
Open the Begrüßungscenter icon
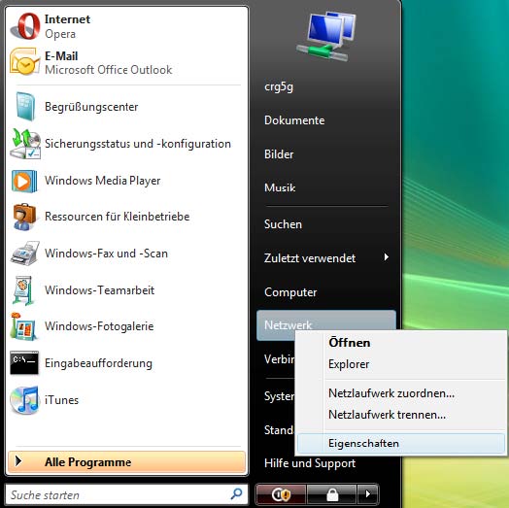pos(25,107)
